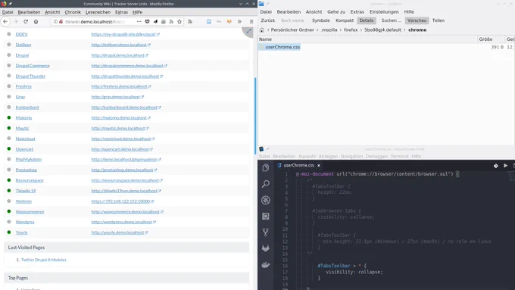This screenshot has width=515, height=290.
Task: Open VS Code Terminal menu
Action: click(399, 156)
